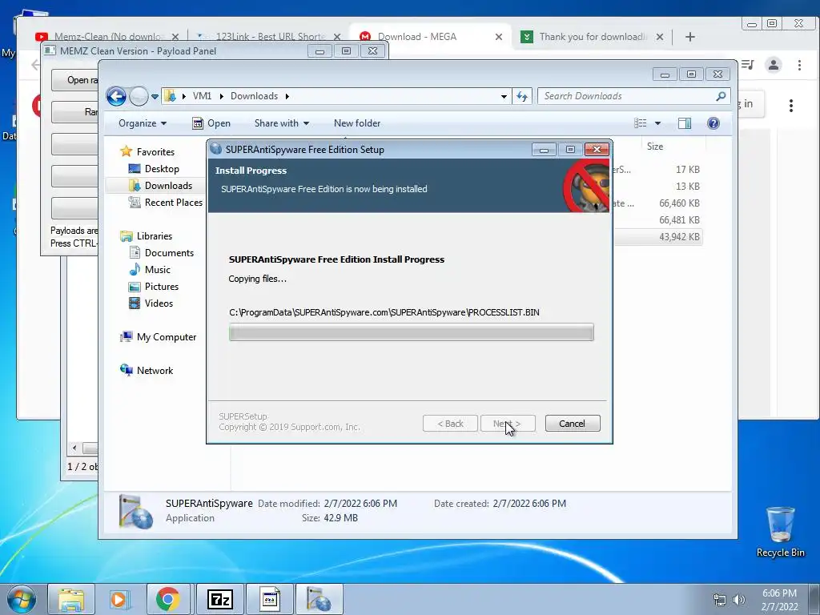
Task: Click the MEMZ program taskbar icon
Action: pos(269,599)
